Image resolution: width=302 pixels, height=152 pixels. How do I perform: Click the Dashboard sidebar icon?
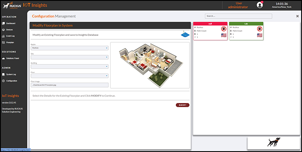pos(3,23)
